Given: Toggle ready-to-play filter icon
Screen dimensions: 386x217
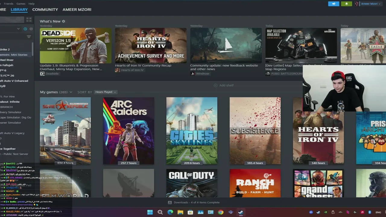Looking at the screenshot, I should click(31, 29).
